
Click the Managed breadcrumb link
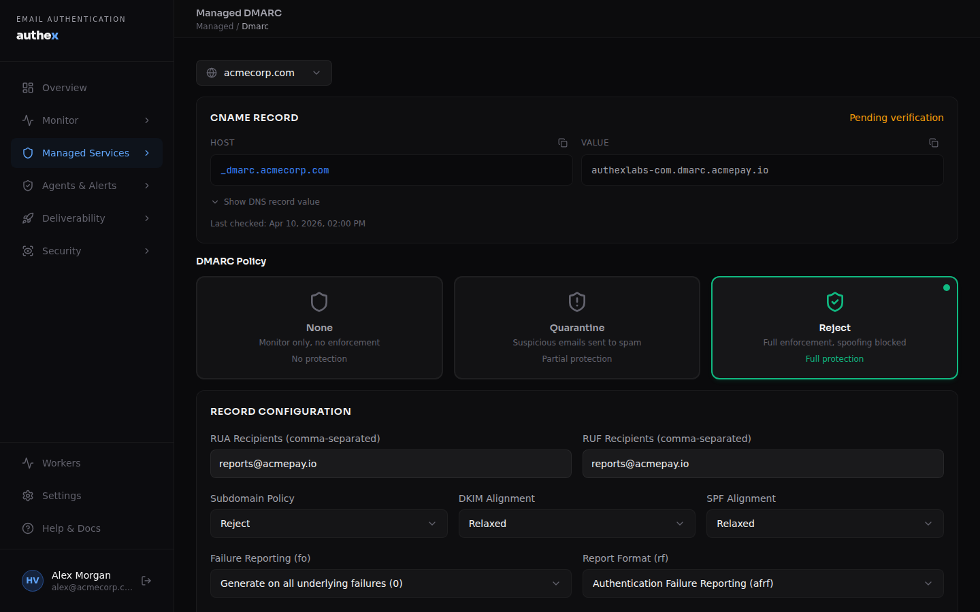tap(214, 27)
